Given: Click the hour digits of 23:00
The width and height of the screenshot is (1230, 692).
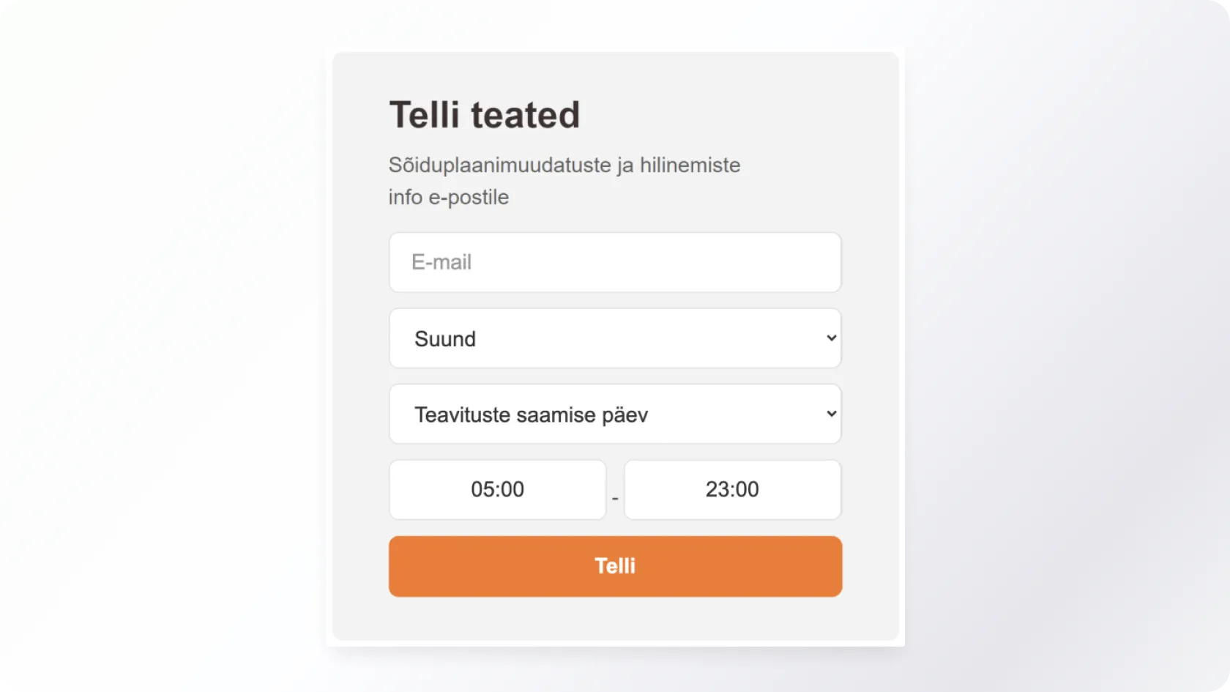Looking at the screenshot, I should [717, 490].
